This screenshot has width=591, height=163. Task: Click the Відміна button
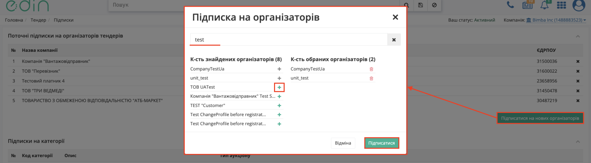pos(343,143)
